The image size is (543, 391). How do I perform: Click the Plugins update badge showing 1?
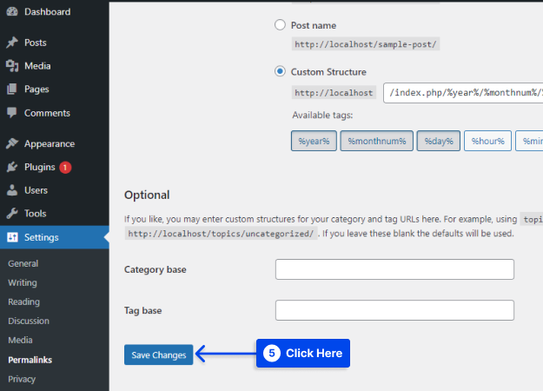(65, 168)
